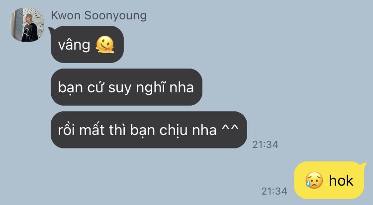This screenshot has width=373, height=205.
Task: Click the ^^ emoticon ending the third message
Action: coord(230,128)
